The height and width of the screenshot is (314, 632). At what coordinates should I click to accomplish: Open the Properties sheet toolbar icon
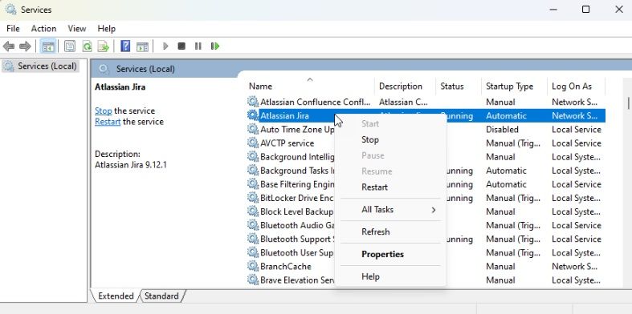(70, 46)
